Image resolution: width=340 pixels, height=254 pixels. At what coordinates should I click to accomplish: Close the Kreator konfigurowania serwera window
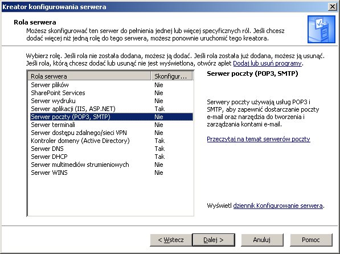(x=333, y=7)
